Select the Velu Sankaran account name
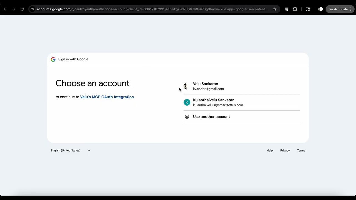356x200 pixels. 206,84
